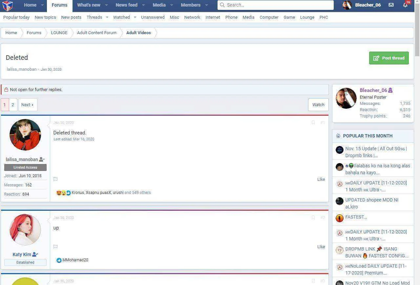Click lalisa_manoban's avatar picture
This screenshot has width=420, height=285.
[25, 135]
